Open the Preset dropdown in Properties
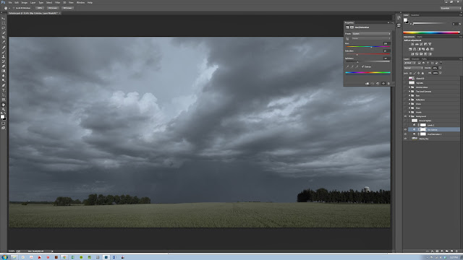Viewport: 463px width, 260px height. coord(371,34)
